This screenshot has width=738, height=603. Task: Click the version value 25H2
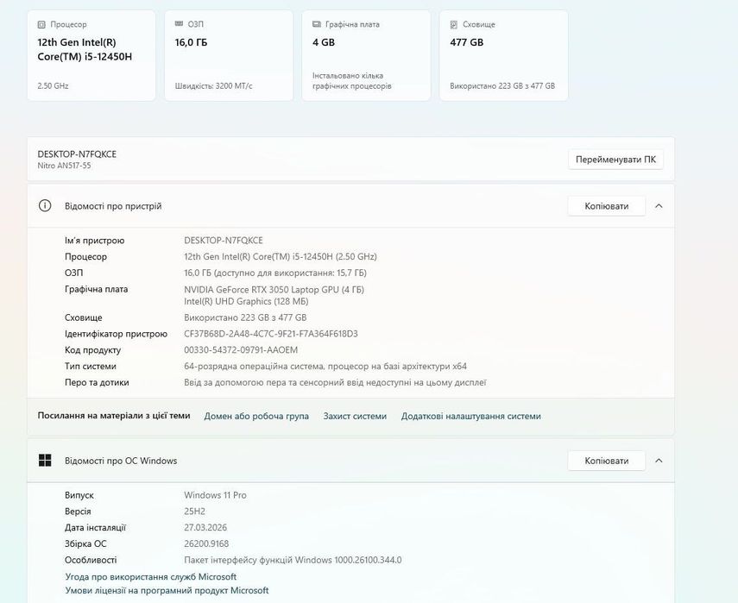(194, 512)
